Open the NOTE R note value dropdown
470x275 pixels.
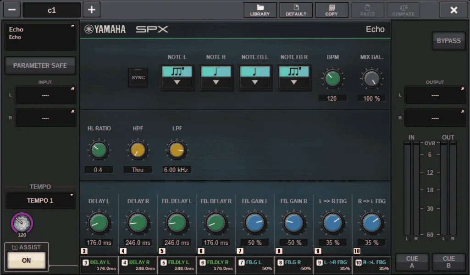pyautogui.click(x=216, y=77)
